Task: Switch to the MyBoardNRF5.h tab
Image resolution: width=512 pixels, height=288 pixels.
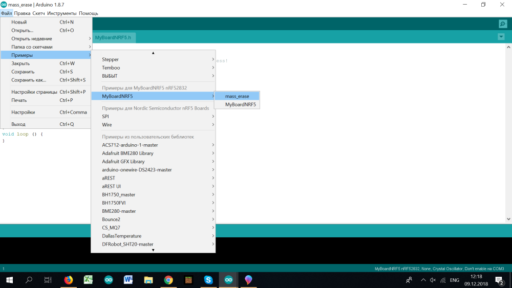Action: click(x=113, y=37)
